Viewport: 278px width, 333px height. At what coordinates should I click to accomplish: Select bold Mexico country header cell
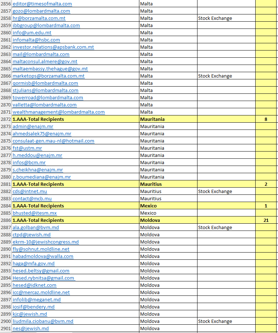click(168, 206)
